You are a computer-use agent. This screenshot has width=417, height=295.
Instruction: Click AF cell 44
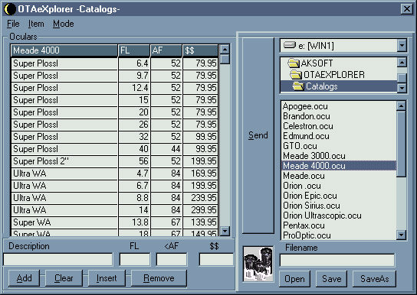click(x=166, y=149)
